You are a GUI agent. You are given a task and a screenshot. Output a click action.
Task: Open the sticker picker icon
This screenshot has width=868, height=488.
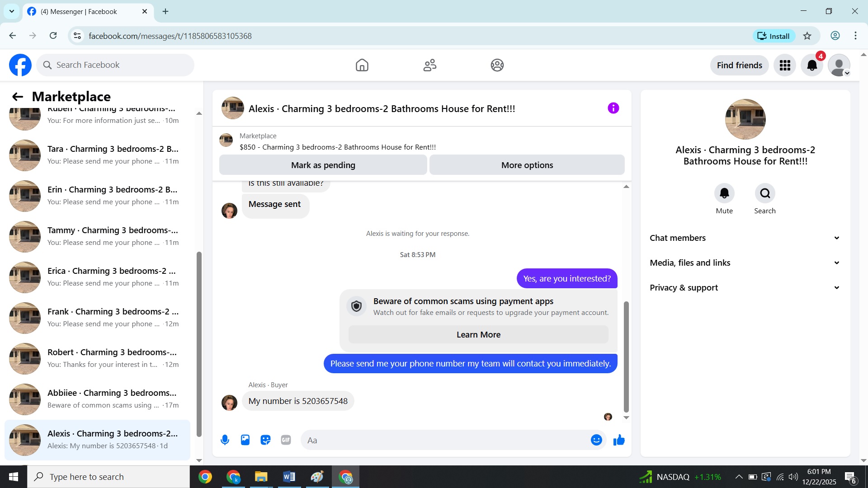pyautogui.click(x=265, y=440)
